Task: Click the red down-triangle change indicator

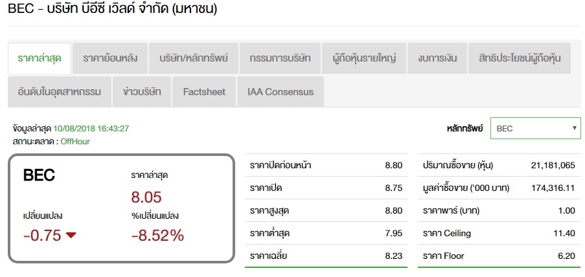Action: (x=71, y=235)
